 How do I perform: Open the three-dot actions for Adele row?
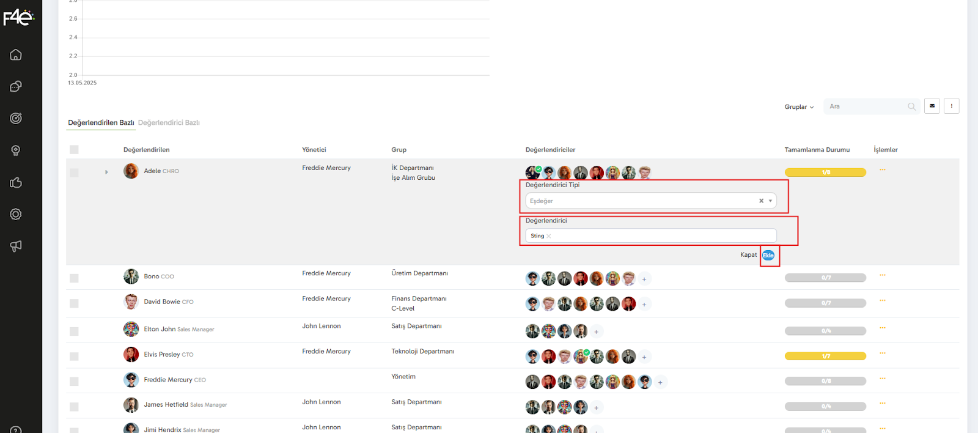[x=882, y=170]
